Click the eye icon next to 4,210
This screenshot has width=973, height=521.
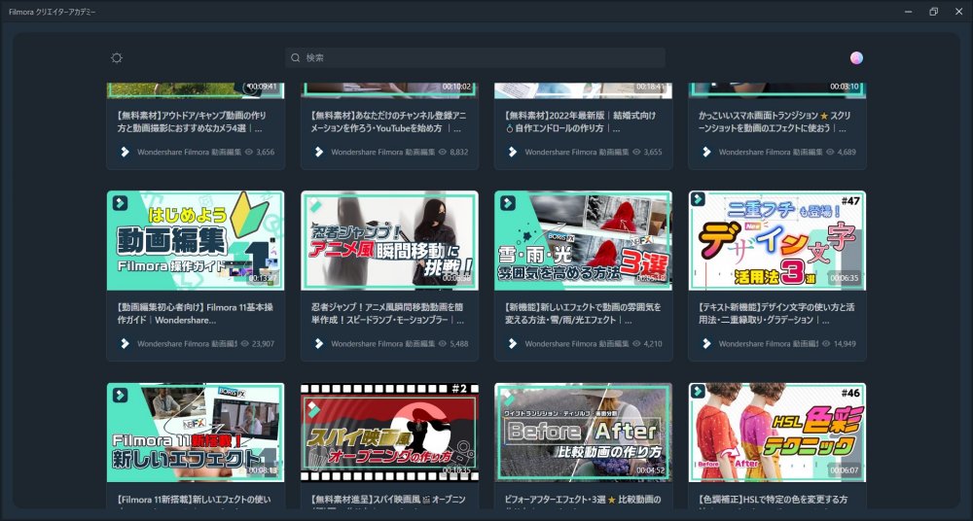pos(636,343)
